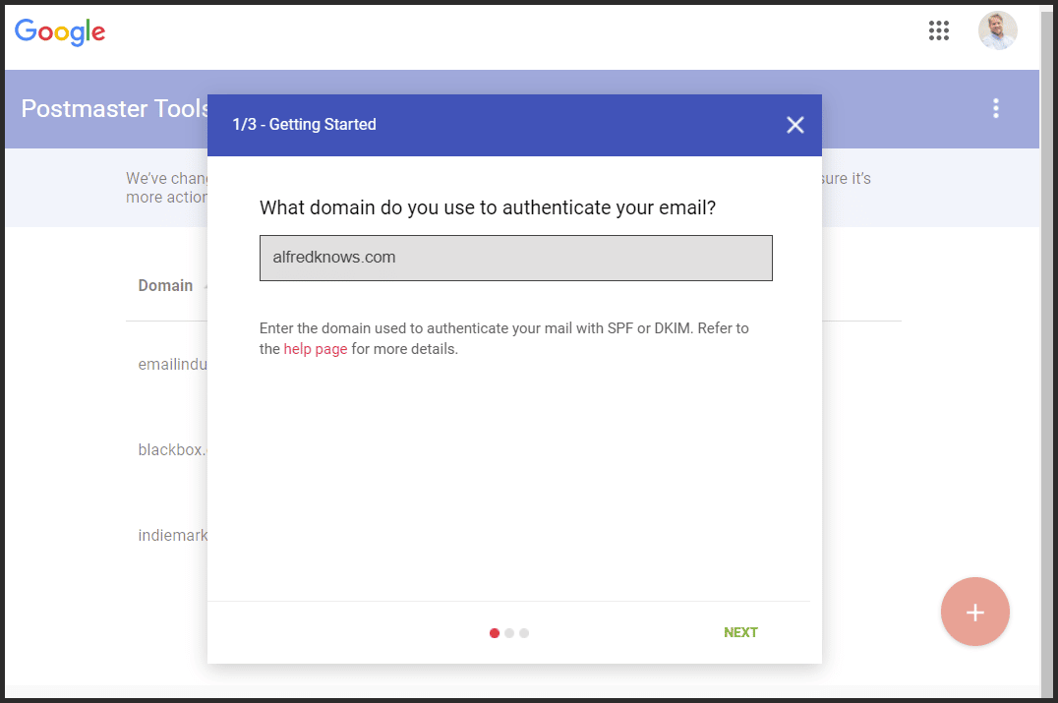Click the '1/3 - Getting Started' dialog title
1058x703 pixels.
click(304, 124)
